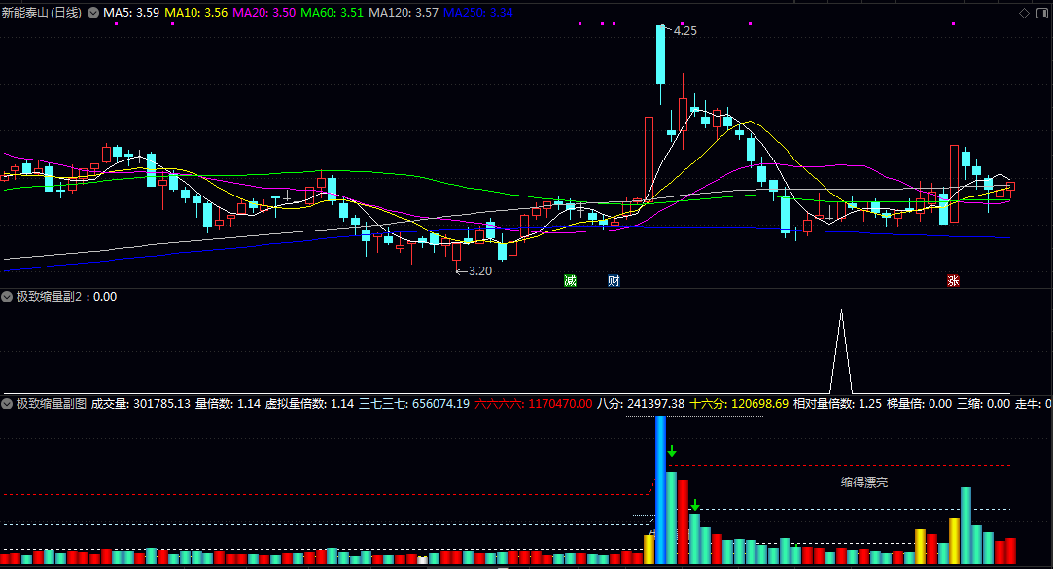Viewport: 1053px width, 569px height.
Task: Click the 梯量倍: 0.00 value
Action: coord(920,404)
